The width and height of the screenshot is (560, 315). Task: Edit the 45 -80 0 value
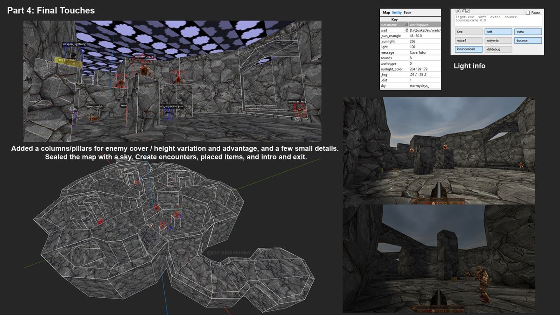tap(425, 35)
